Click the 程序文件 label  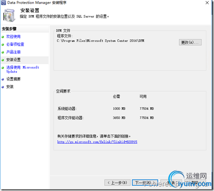65,36
